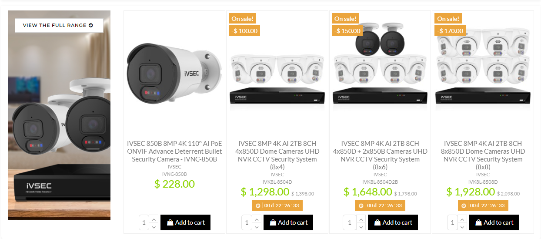Screen dimensions: 541x239
Task: Open the IVSEC 850B Bullet Security Camera title link
Action: (174, 151)
